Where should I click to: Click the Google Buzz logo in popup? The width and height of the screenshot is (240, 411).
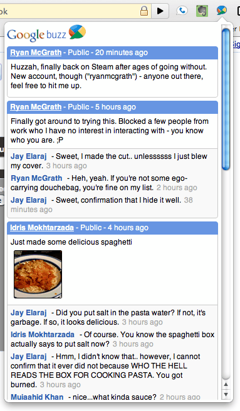coord(46,34)
